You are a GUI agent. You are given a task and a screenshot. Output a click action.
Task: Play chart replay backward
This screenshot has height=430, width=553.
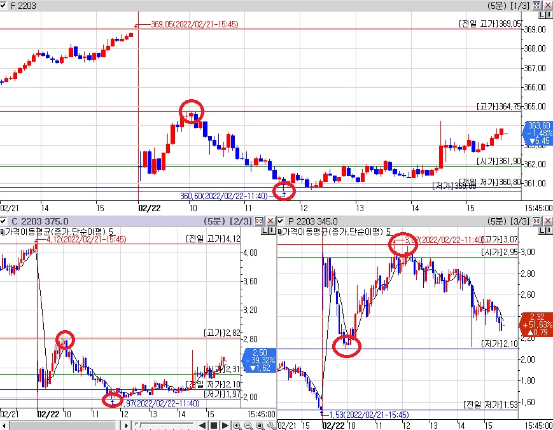202,426
